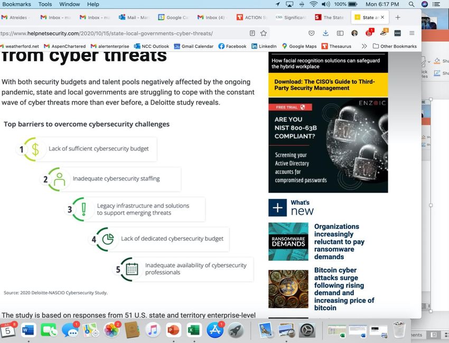449x343 pixels.
Task: Close the active State tab
Action: (x=382, y=17)
